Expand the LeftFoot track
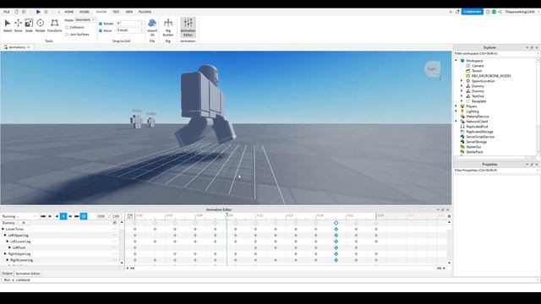The width and height of the screenshot is (541, 304). click(9, 247)
